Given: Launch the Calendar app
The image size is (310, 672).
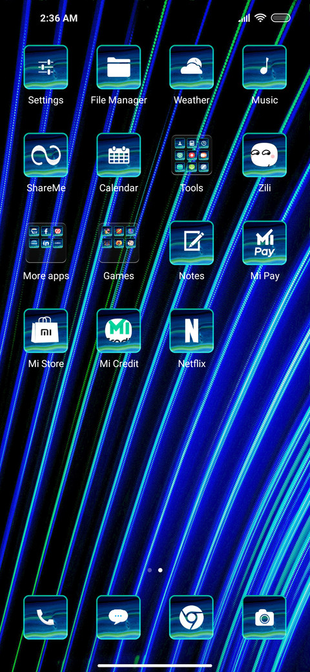Looking at the screenshot, I should [119, 155].
